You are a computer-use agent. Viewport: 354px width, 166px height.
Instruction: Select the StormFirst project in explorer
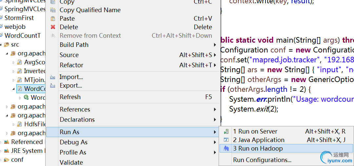[x=19, y=18]
